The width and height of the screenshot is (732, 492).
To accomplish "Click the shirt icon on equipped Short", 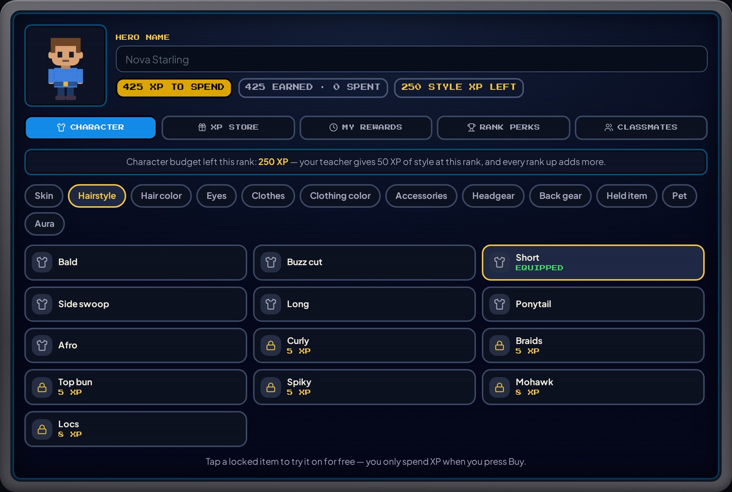I will tap(499, 262).
